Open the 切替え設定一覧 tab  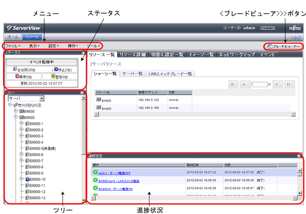168,55
